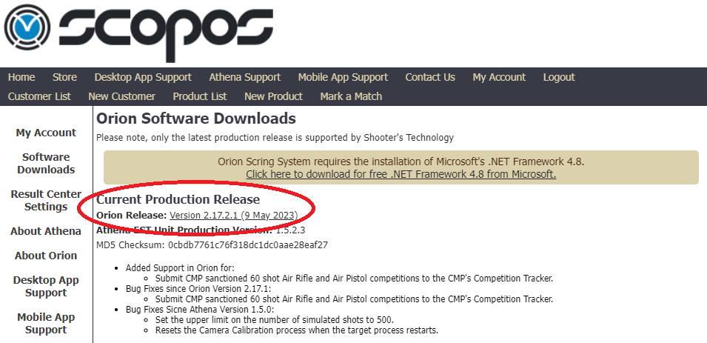Click 'Added Support in Orion for:' bullet
The width and height of the screenshot is (707, 343).
point(180,267)
